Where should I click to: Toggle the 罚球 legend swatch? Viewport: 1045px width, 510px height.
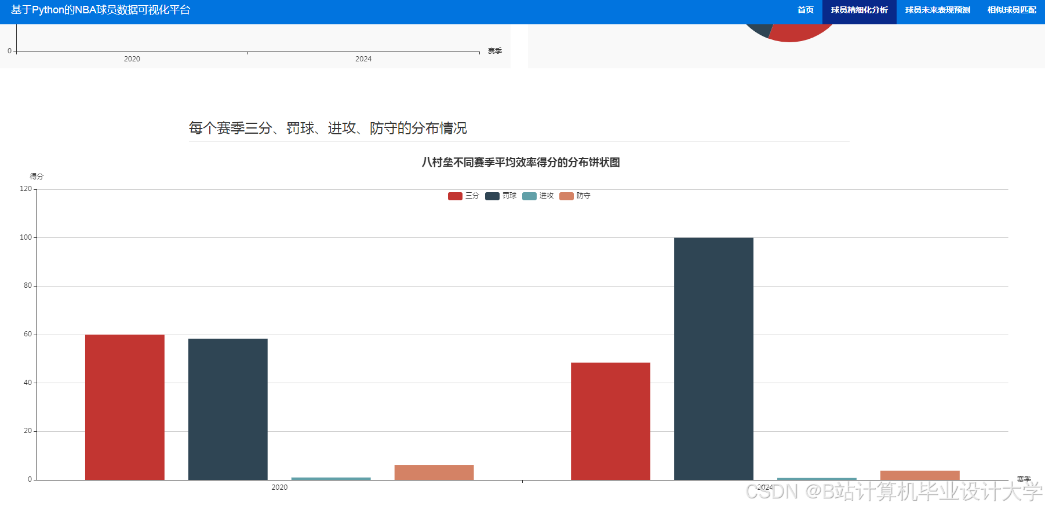coord(492,196)
